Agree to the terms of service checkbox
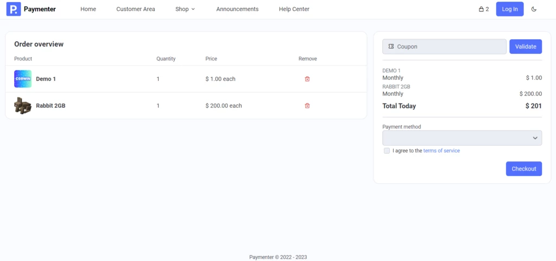This screenshot has width=556, height=261. 387,151
